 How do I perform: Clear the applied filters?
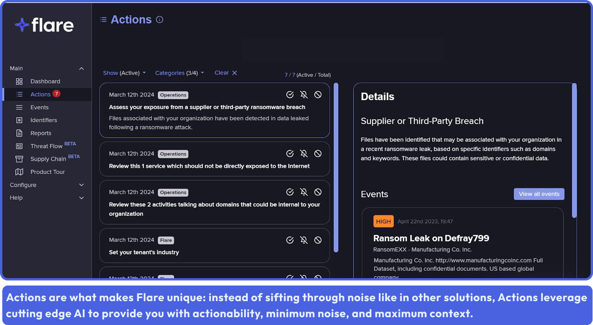click(x=226, y=73)
